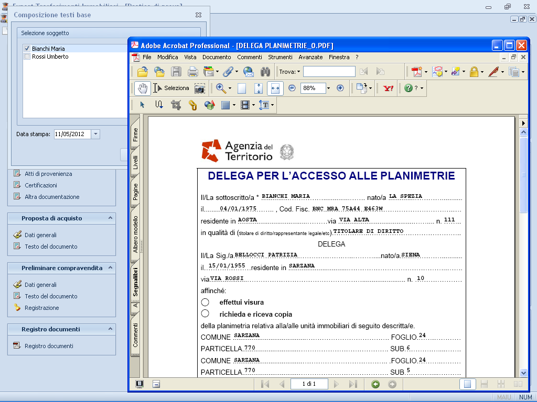This screenshot has width=537, height=402.
Task: Click the Print icon in Acrobat toolbar
Action: [193, 72]
